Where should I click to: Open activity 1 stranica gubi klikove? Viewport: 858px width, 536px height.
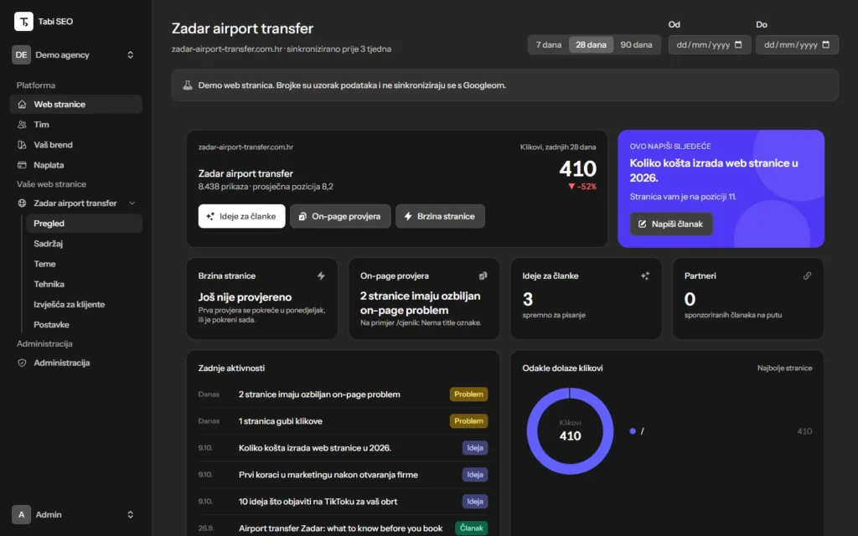pos(280,421)
